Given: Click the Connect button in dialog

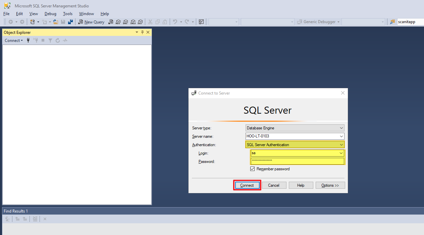Looking at the screenshot, I should (247, 185).
